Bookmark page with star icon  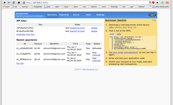pos(24,3)
